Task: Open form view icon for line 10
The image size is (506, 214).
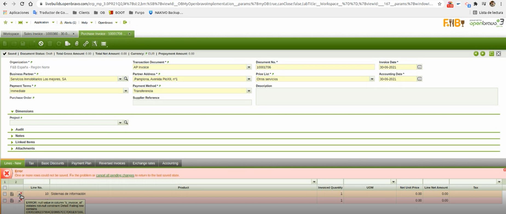Action: click(x=12, y=194)
